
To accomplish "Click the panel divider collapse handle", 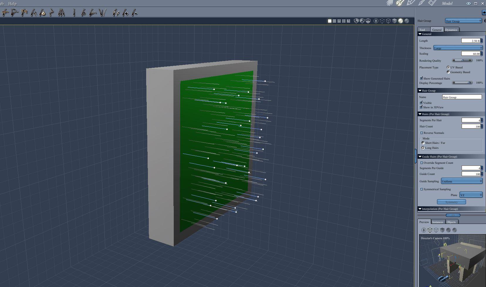I will click(x=453, y=215).
